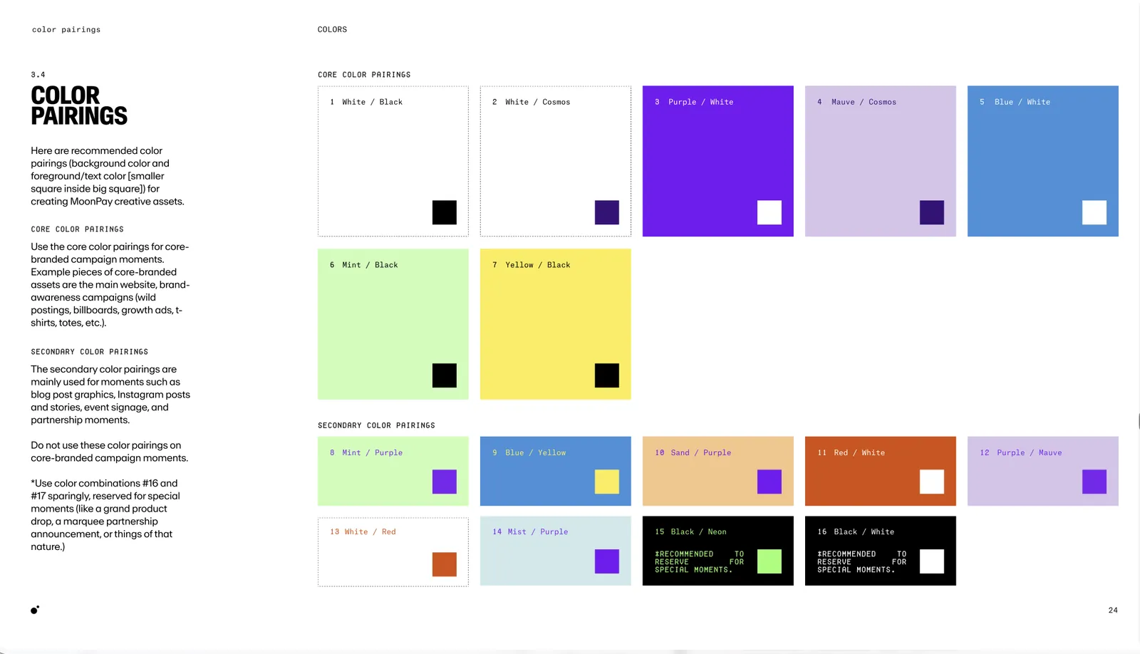Click the '6 Mint / Black' label

tap(364, 265)
